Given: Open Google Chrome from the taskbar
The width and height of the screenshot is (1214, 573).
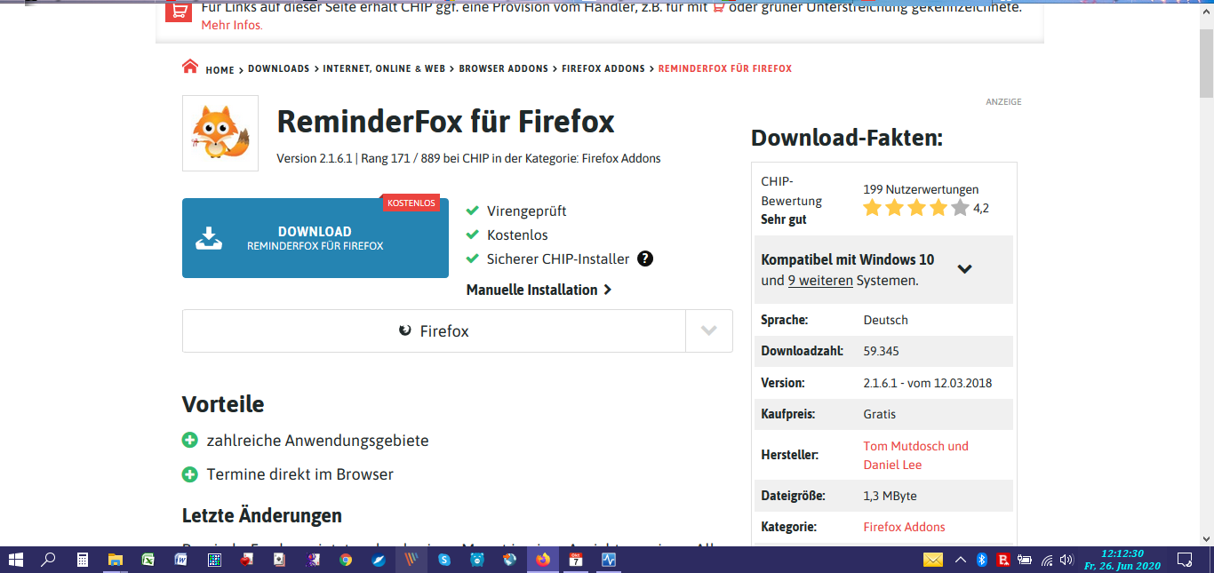Looking at the screenshot, I should (x=346, y=560).
